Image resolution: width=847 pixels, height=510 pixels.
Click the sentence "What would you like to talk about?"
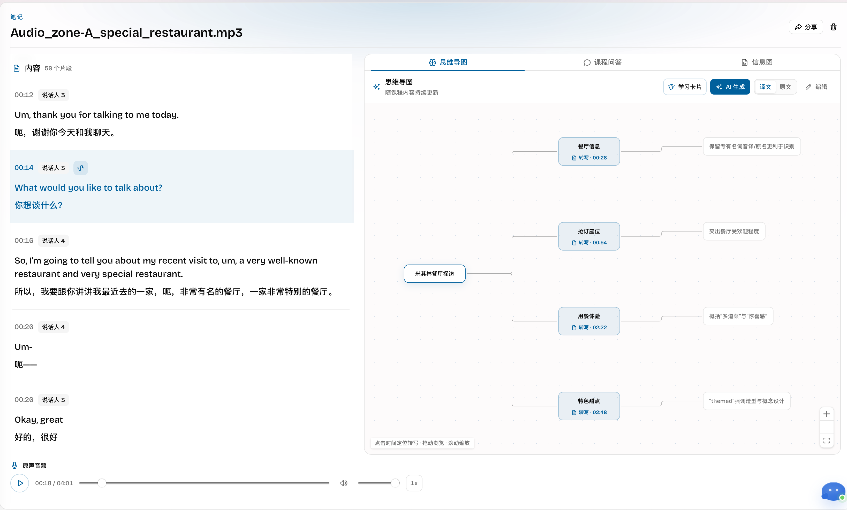click(x=88, y=188)
